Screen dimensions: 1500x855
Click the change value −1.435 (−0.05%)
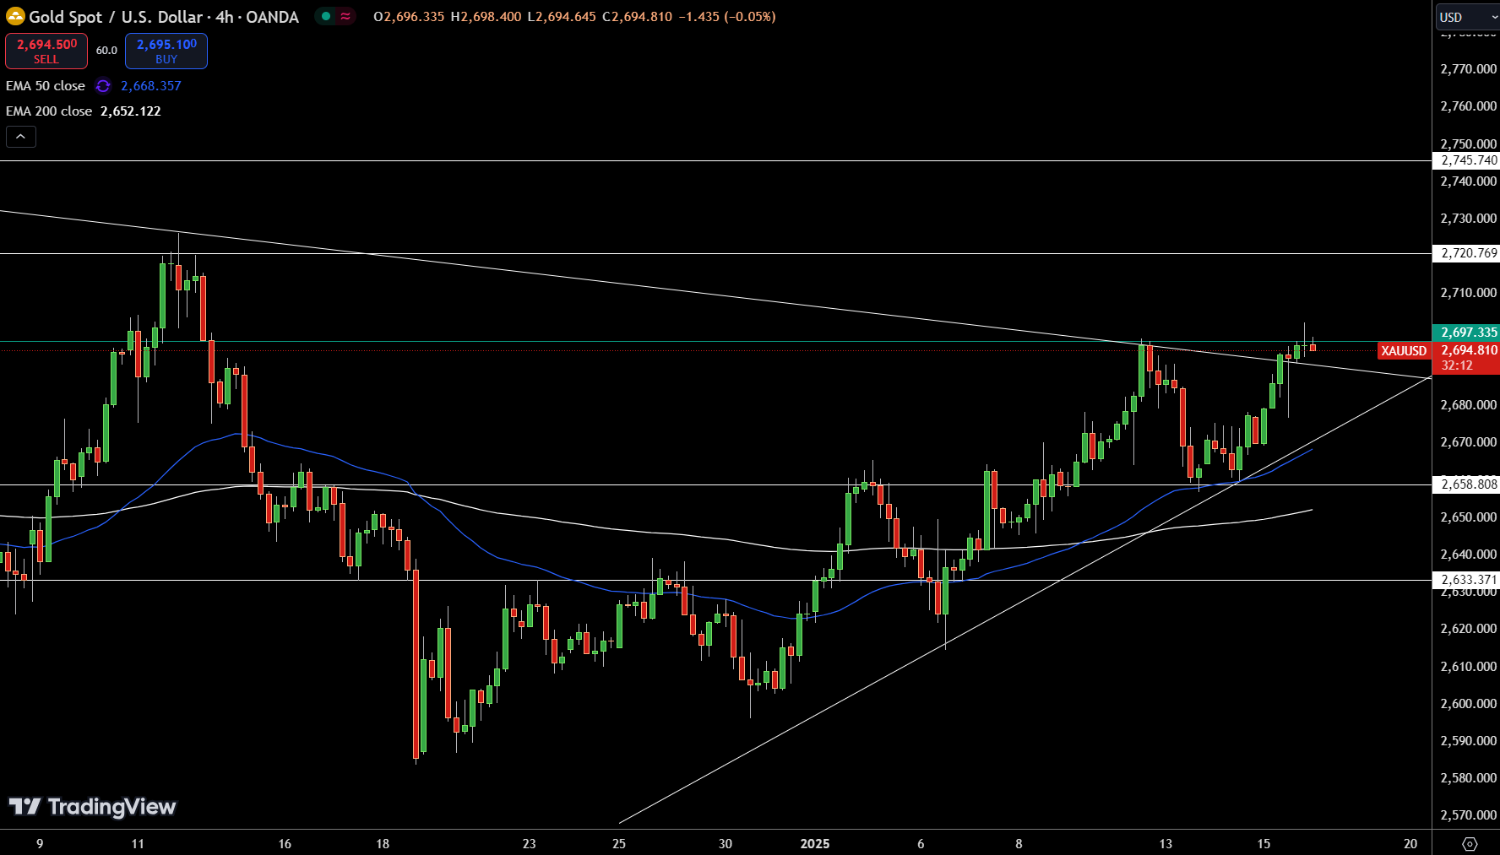click(x=727, y=17)
